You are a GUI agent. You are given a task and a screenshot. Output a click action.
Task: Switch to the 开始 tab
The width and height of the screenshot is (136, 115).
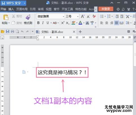[3, 9]
